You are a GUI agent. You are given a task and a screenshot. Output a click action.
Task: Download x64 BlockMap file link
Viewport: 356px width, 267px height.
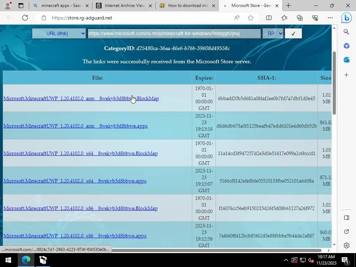(x=80, y=153)
